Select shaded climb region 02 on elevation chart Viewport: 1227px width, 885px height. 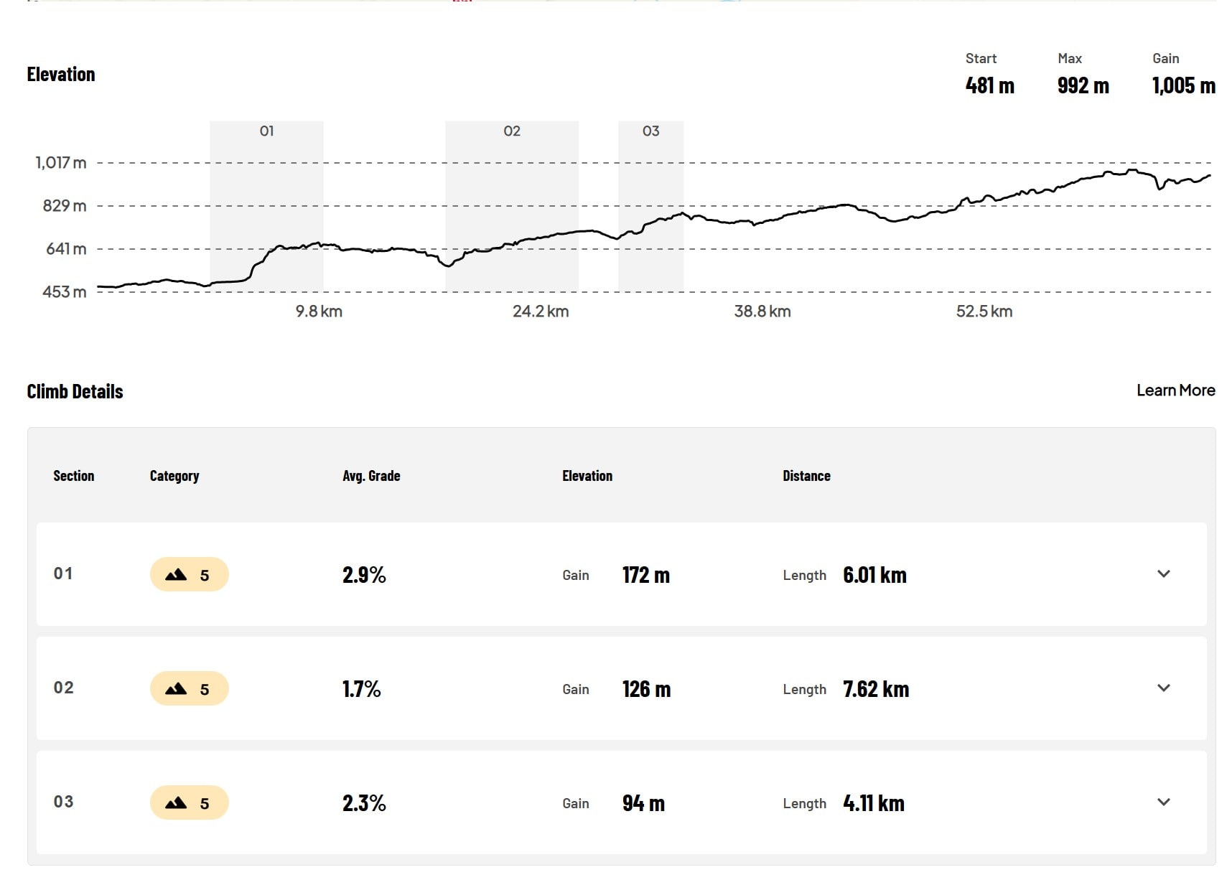(x=512, y=206)
